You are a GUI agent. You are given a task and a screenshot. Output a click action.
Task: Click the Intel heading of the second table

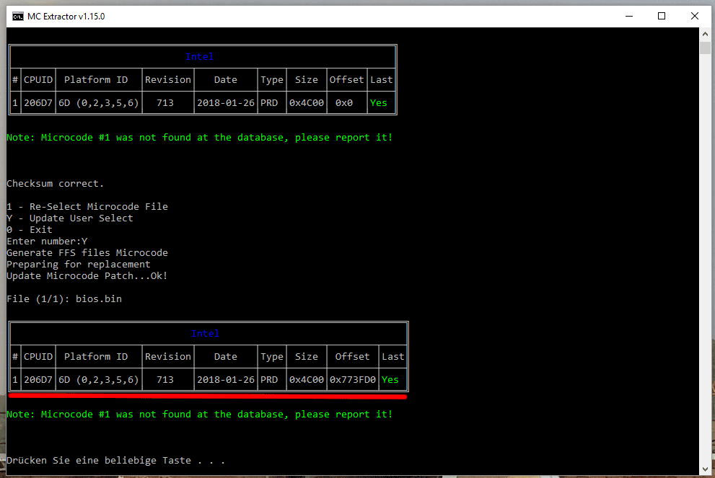pyautogui.click(x=205, y=334)
